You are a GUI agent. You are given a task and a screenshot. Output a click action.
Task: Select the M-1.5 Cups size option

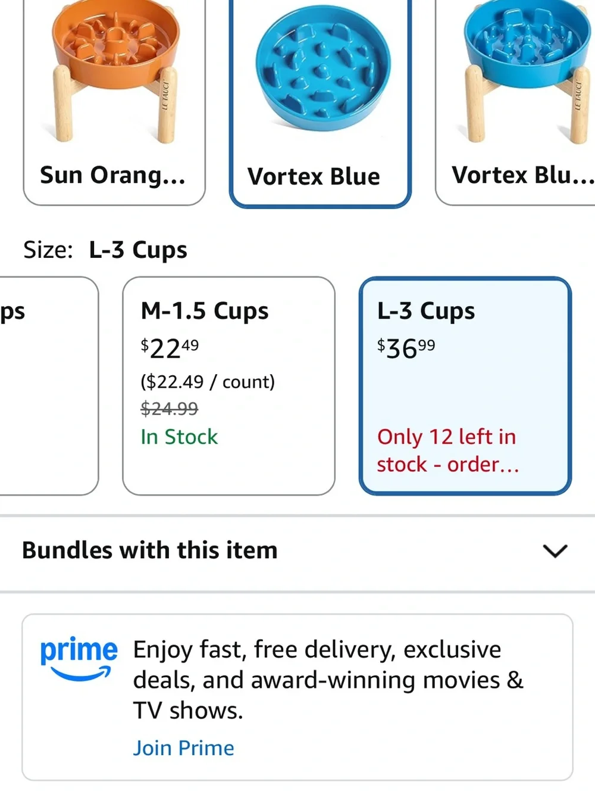(228, 386)
